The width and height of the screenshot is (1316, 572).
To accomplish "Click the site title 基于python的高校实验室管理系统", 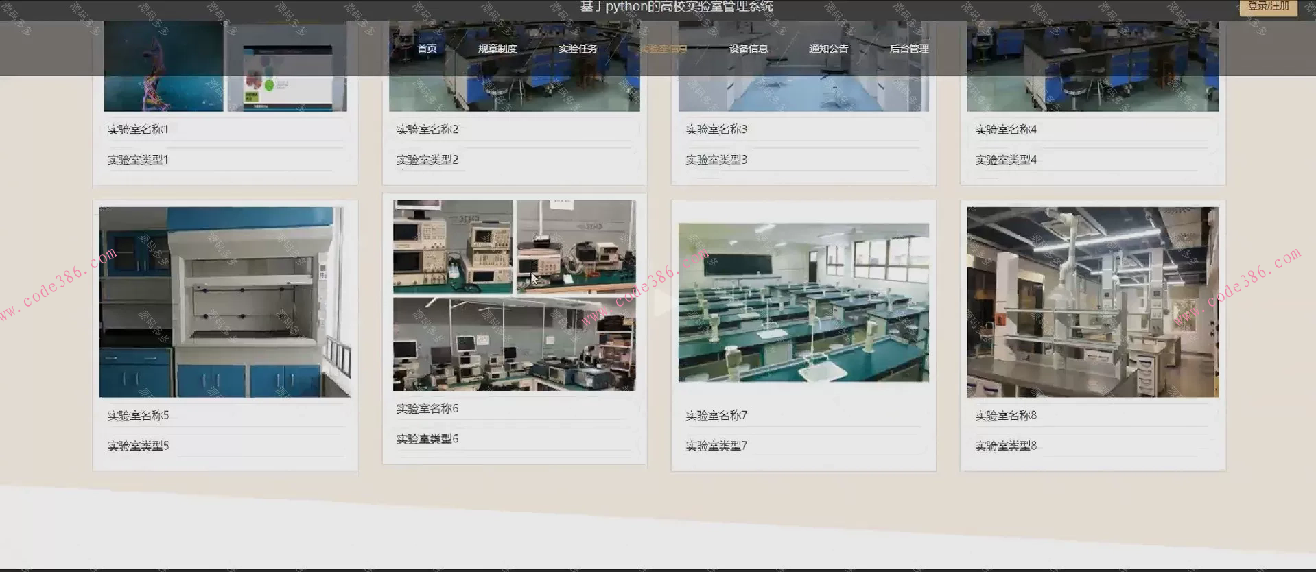I will click(677, 7).
